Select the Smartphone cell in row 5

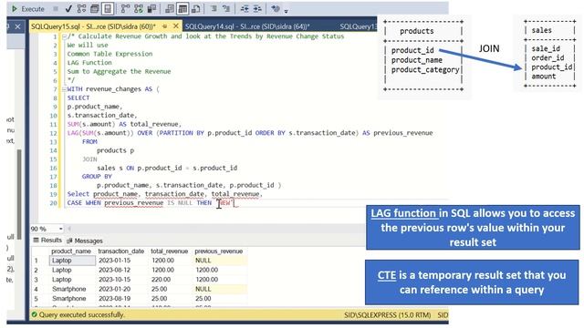point(72,299)
